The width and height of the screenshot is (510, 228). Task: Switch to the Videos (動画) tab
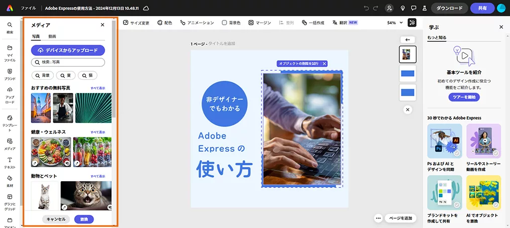[52, 36]
